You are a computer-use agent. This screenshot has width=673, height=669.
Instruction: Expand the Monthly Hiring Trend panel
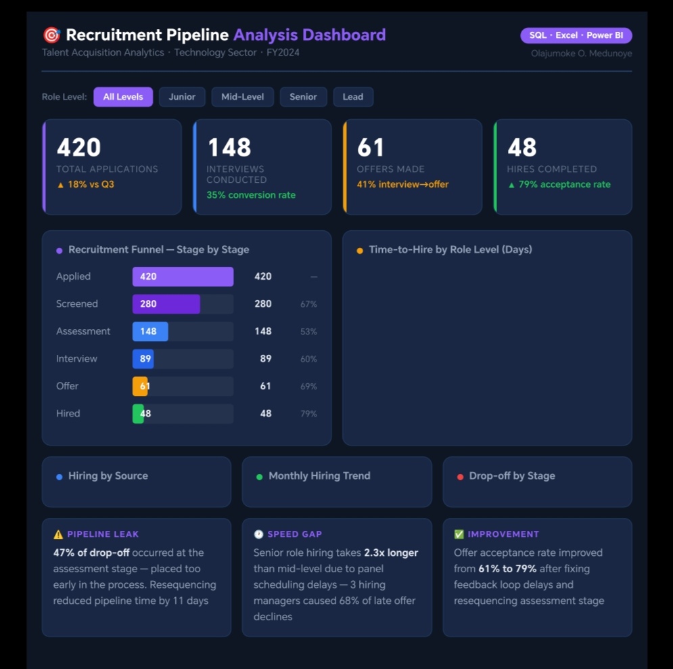click(x=336, y=481)
